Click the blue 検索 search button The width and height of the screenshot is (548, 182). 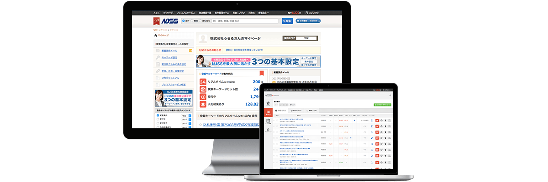[287, 21]
